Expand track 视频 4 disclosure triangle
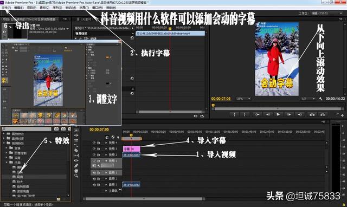This screenshot has width=347, height=207. coord(106,143)
